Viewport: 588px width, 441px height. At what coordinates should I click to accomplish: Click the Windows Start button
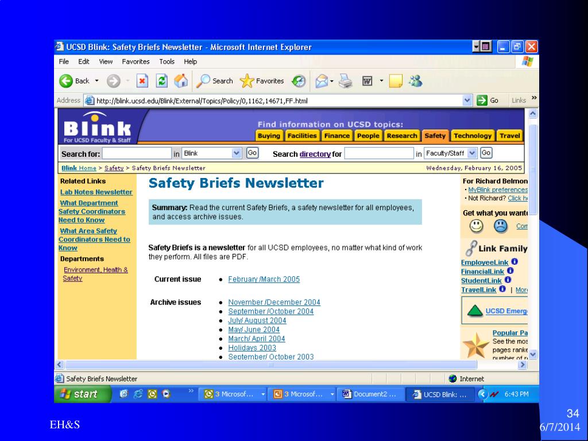tap(83, 394)
